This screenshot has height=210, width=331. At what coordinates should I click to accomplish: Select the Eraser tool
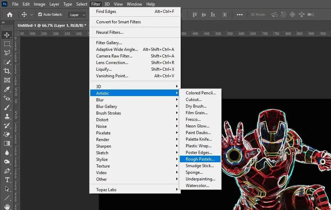(x=7, y=134)
